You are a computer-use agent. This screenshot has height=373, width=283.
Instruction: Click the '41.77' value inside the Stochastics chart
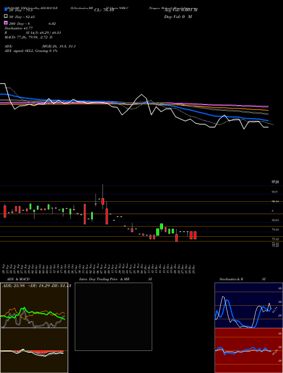tap(275, 310)
